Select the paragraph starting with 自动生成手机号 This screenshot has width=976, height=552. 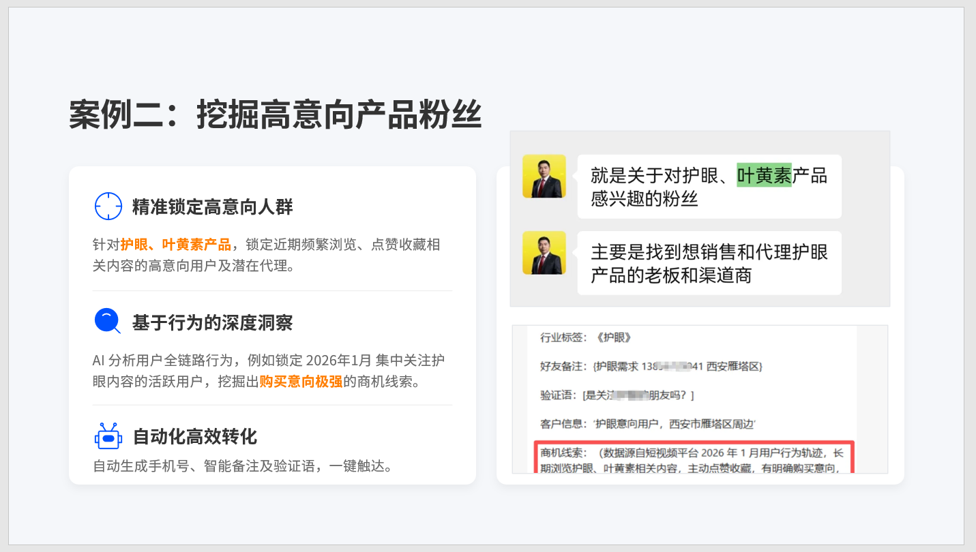point(242,467)
